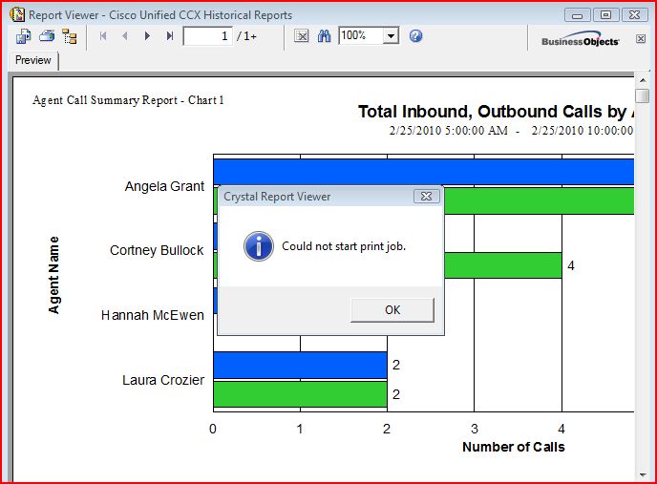
Task: Click the page number input field
Action: tap(208, 36)
